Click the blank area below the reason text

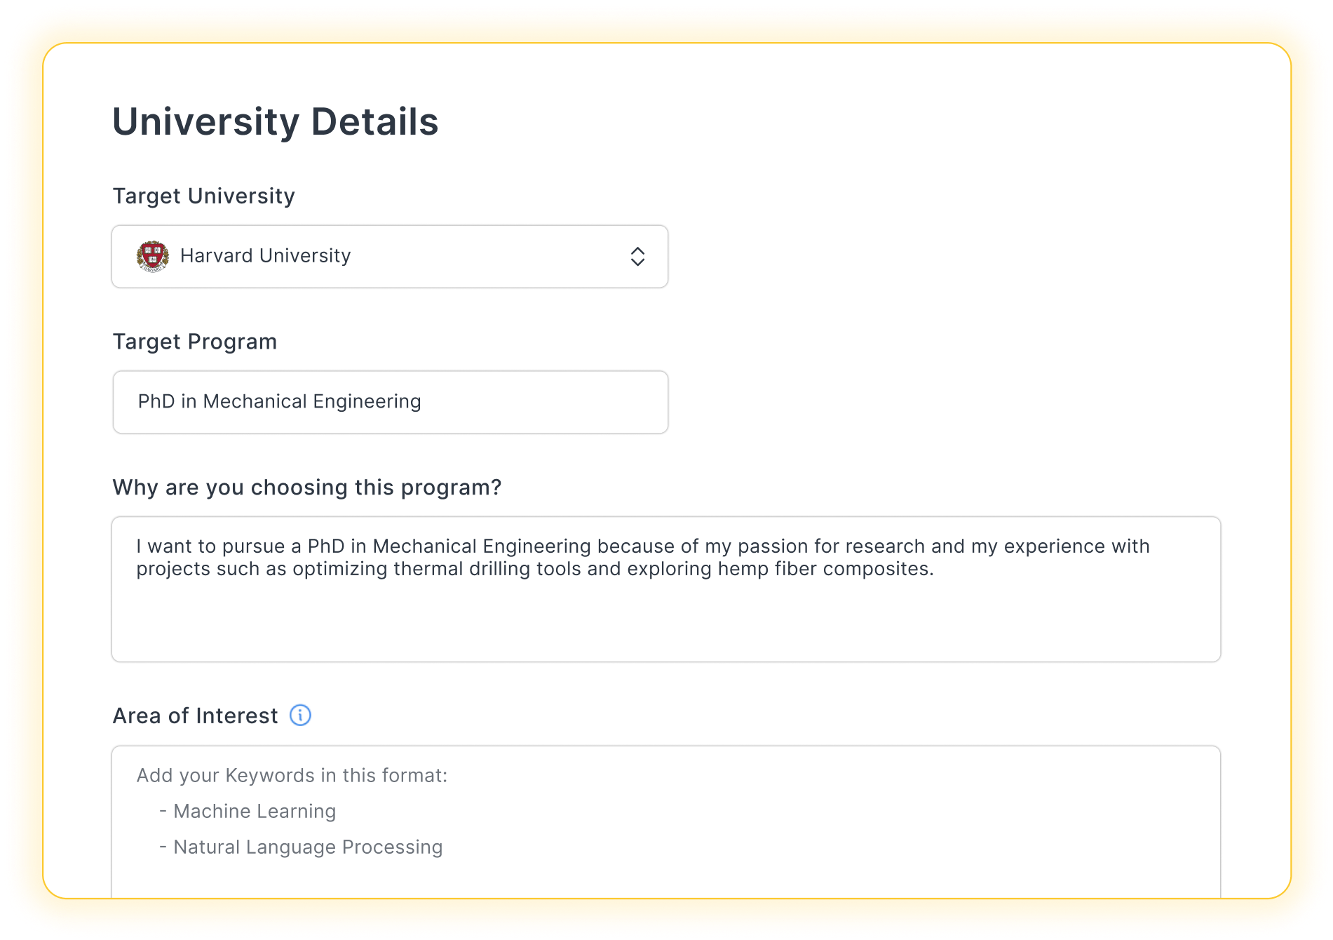click(665, 624)
